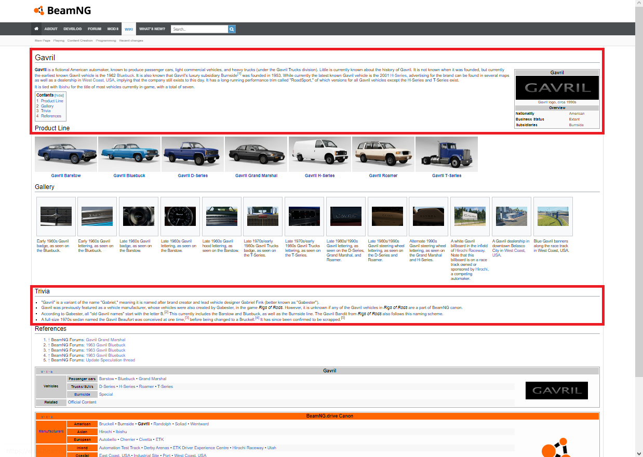Viewport: 643px width, 457px height.
Task: Click Burnside link in infobox Subsidiaries row
Action: [x=576, y=125]
